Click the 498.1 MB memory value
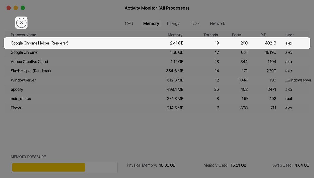The height and width of the screenshot is (178, 314). click(175, 90)
